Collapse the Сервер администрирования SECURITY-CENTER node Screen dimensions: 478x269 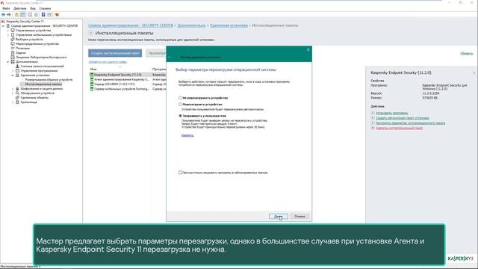(x=3, y=26)
